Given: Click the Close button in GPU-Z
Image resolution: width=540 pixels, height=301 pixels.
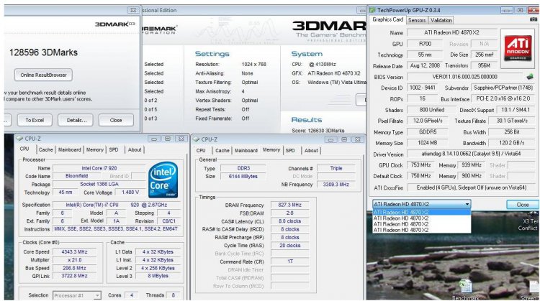Looking at the screenshot, I should click(523, 205).
